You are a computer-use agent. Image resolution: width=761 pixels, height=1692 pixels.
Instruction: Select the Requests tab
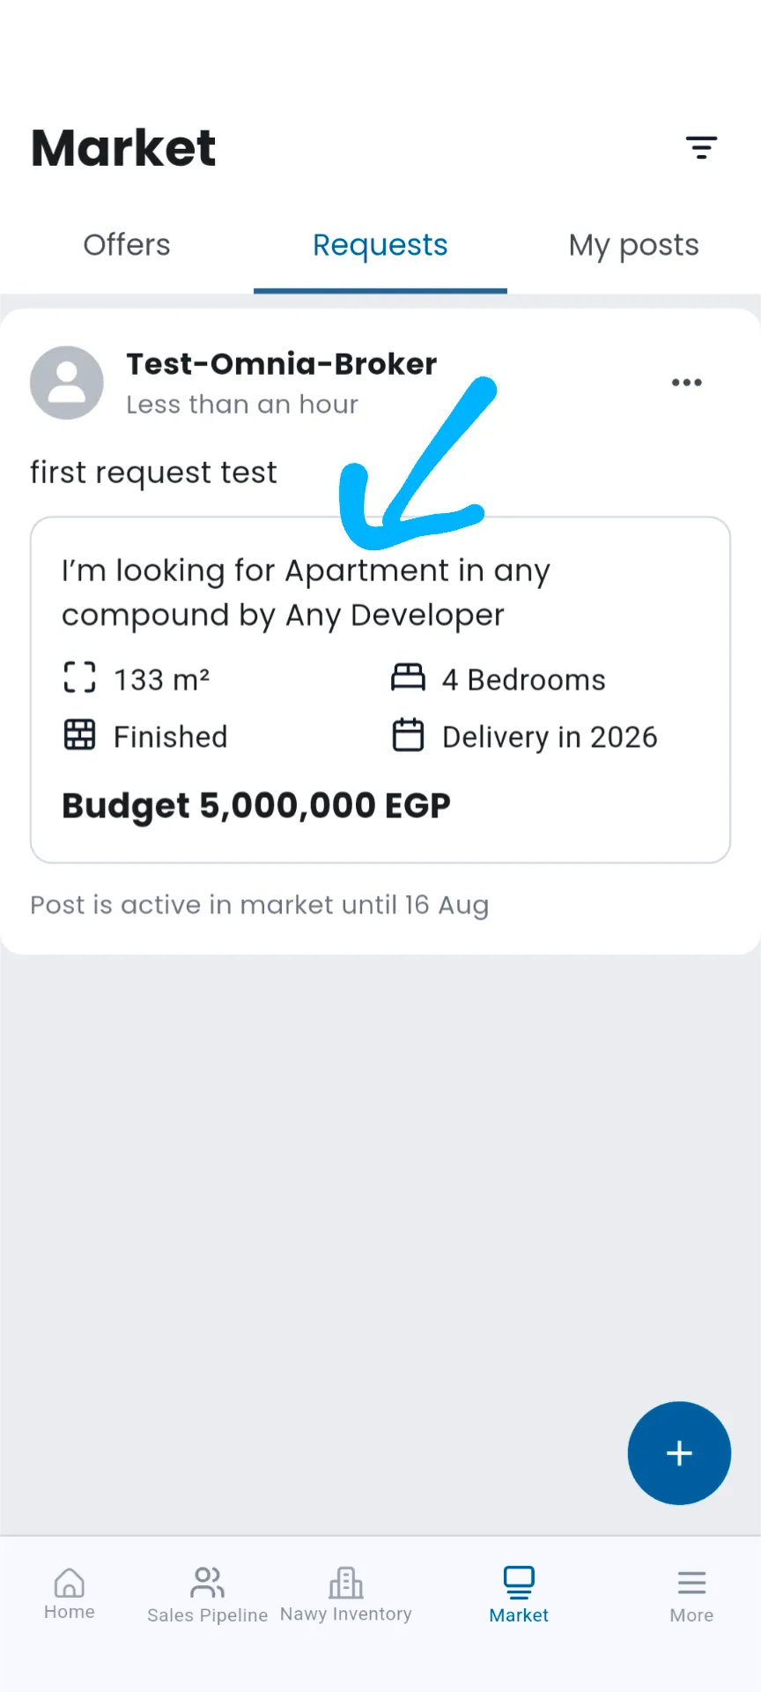[x=380, y=245]
